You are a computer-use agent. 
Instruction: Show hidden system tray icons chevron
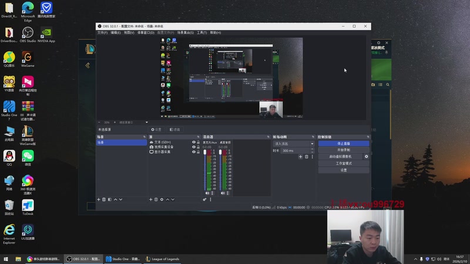click(415, 259)
